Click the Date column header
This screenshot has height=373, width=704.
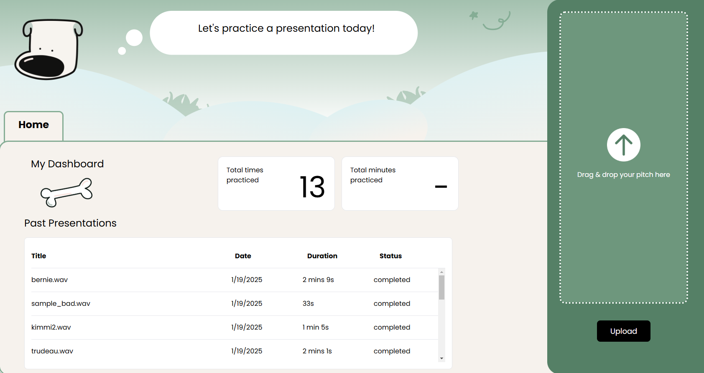click(x=243, y=256)
